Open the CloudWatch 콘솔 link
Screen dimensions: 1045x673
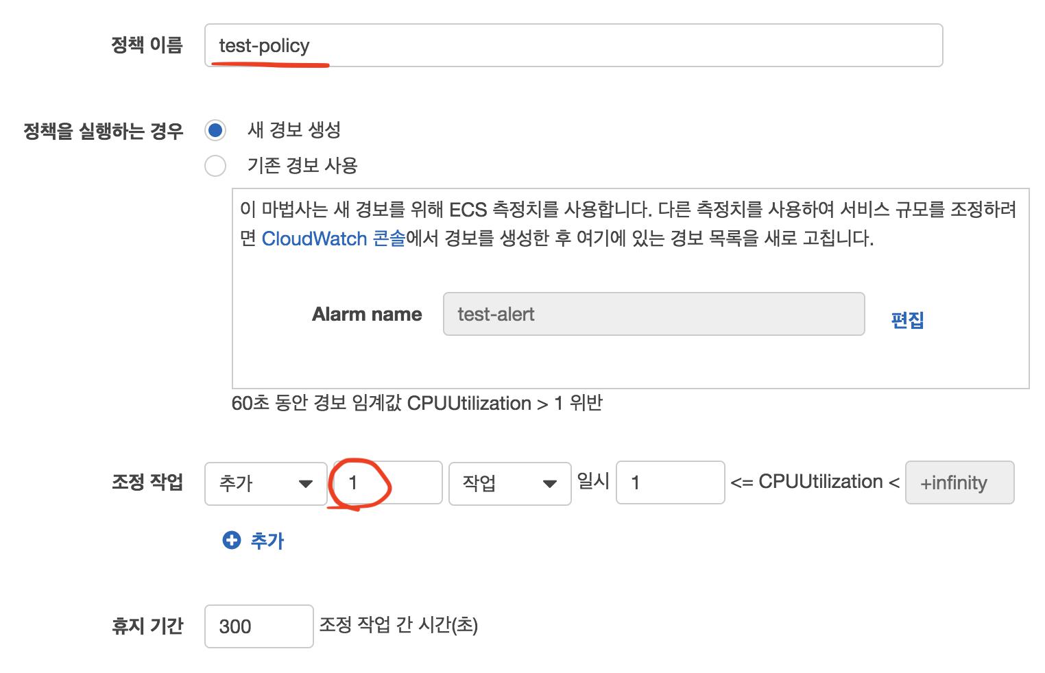click(x=333, y=238)
